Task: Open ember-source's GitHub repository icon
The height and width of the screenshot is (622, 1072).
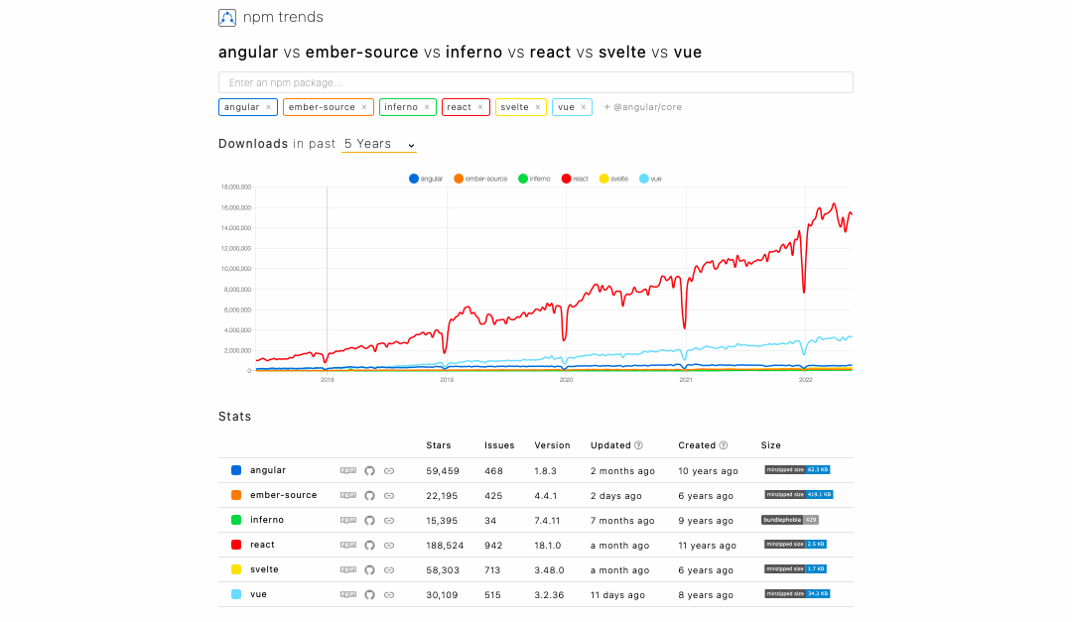Action: click(x=369, y=496)
